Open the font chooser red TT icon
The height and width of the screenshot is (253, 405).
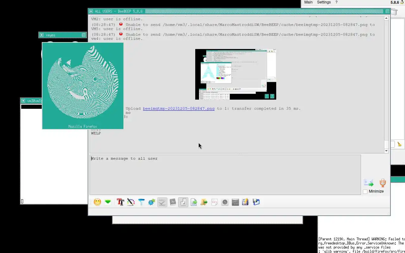[x=120, y=202]
